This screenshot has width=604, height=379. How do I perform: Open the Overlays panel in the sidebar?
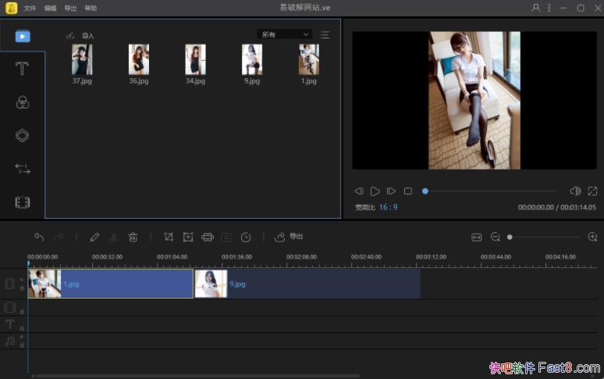[22, 136]
